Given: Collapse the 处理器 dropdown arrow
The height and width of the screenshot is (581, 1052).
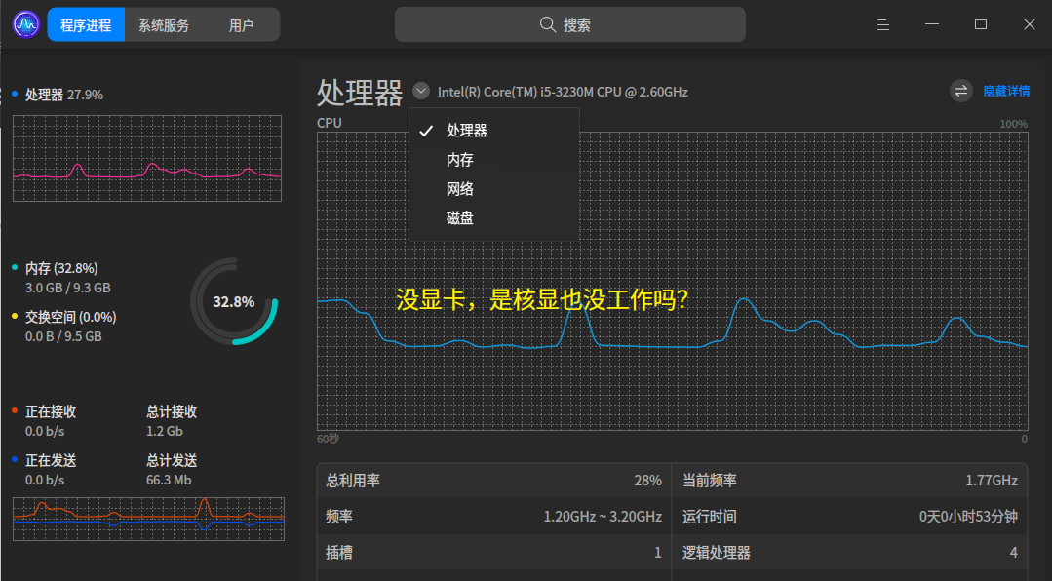Looking at the screenshot, I should click(x=420, y=91).
